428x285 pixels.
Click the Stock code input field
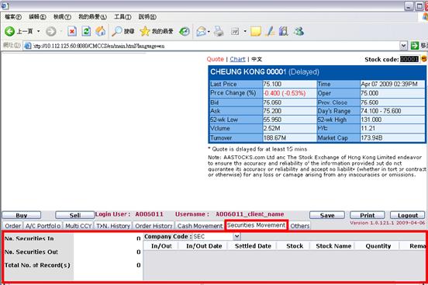[409, 59]
